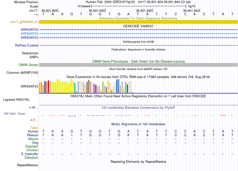Click the 'GENCODE V49lift37' track title
This screenshot has height=171, width=238.
[x=138, y=26]
